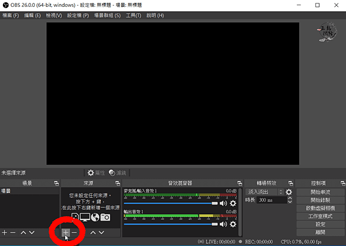Open settings gear for 輸出音效 1

pos(233,224)
